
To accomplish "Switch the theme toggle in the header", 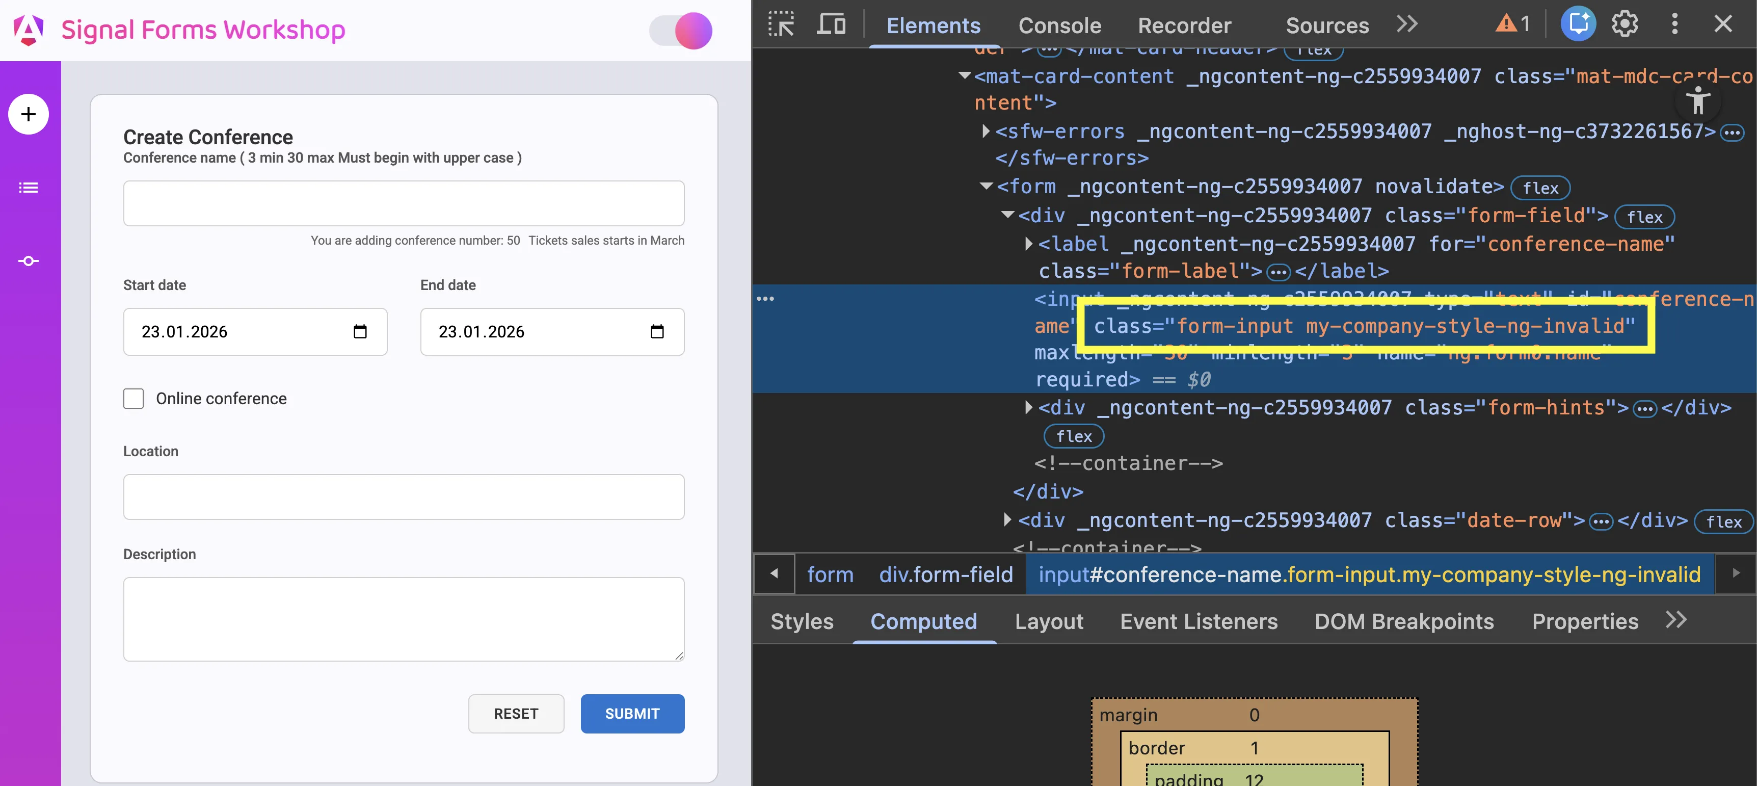I will (680, 31).
